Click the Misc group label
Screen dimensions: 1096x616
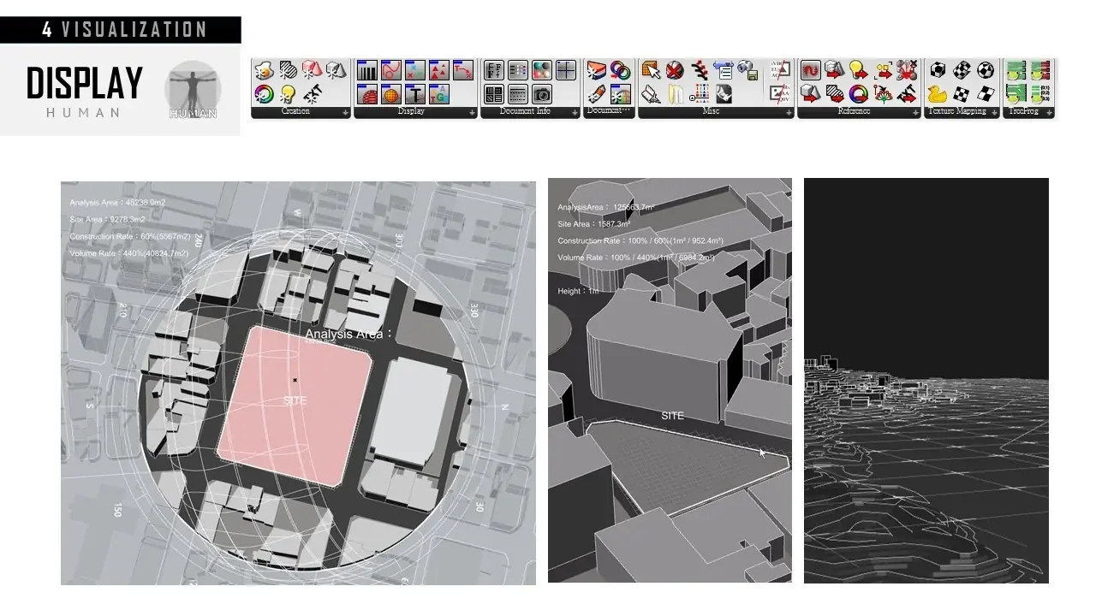711,111
